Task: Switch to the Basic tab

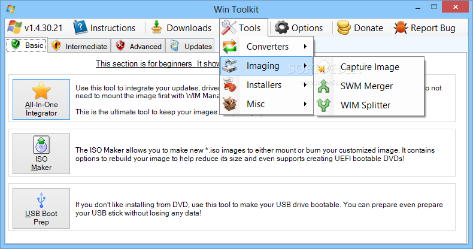Action: coord(27,45)
